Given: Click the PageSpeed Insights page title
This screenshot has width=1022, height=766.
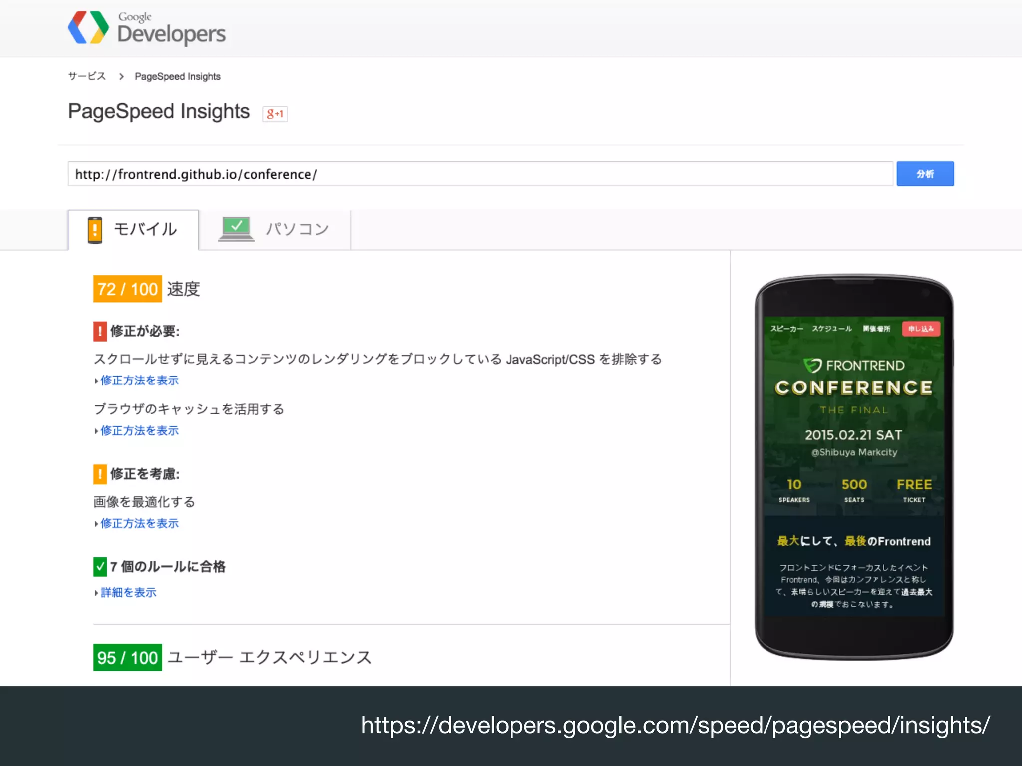Looking at the screenshot, I should pos(159,111).
